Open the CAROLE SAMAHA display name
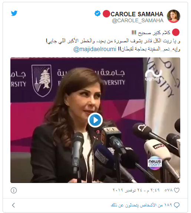The width and height of the screenshot is (191, 213). (137, 14)
